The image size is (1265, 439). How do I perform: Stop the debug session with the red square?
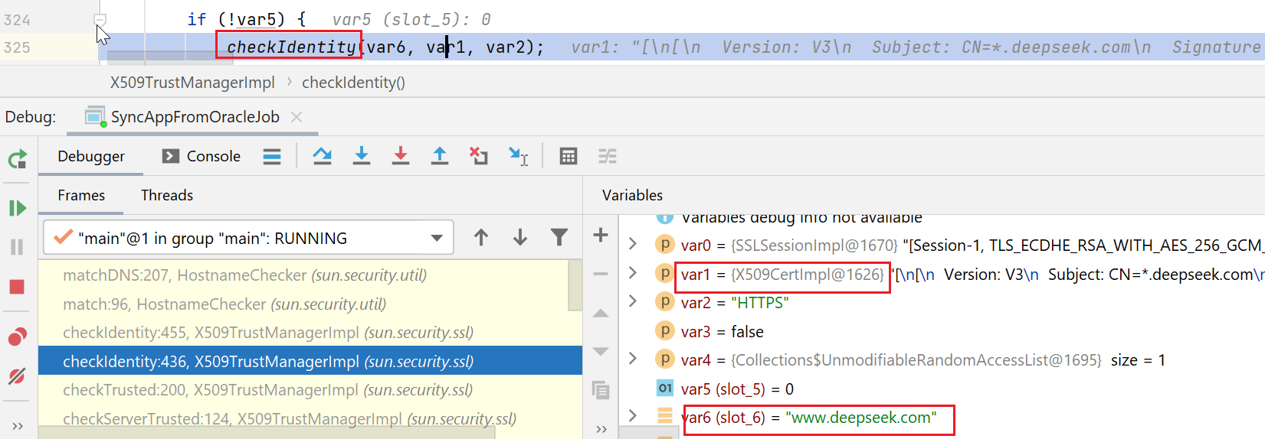coord(17,287)
